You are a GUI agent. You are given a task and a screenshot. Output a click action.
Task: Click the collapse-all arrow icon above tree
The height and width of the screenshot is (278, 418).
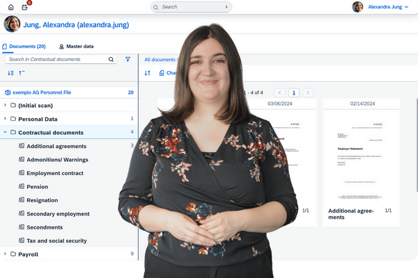click(x=22, y=73)
